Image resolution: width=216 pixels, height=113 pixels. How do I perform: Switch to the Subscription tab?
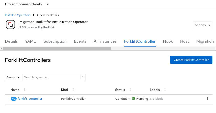pyautogui.click(x=55, y=41)
